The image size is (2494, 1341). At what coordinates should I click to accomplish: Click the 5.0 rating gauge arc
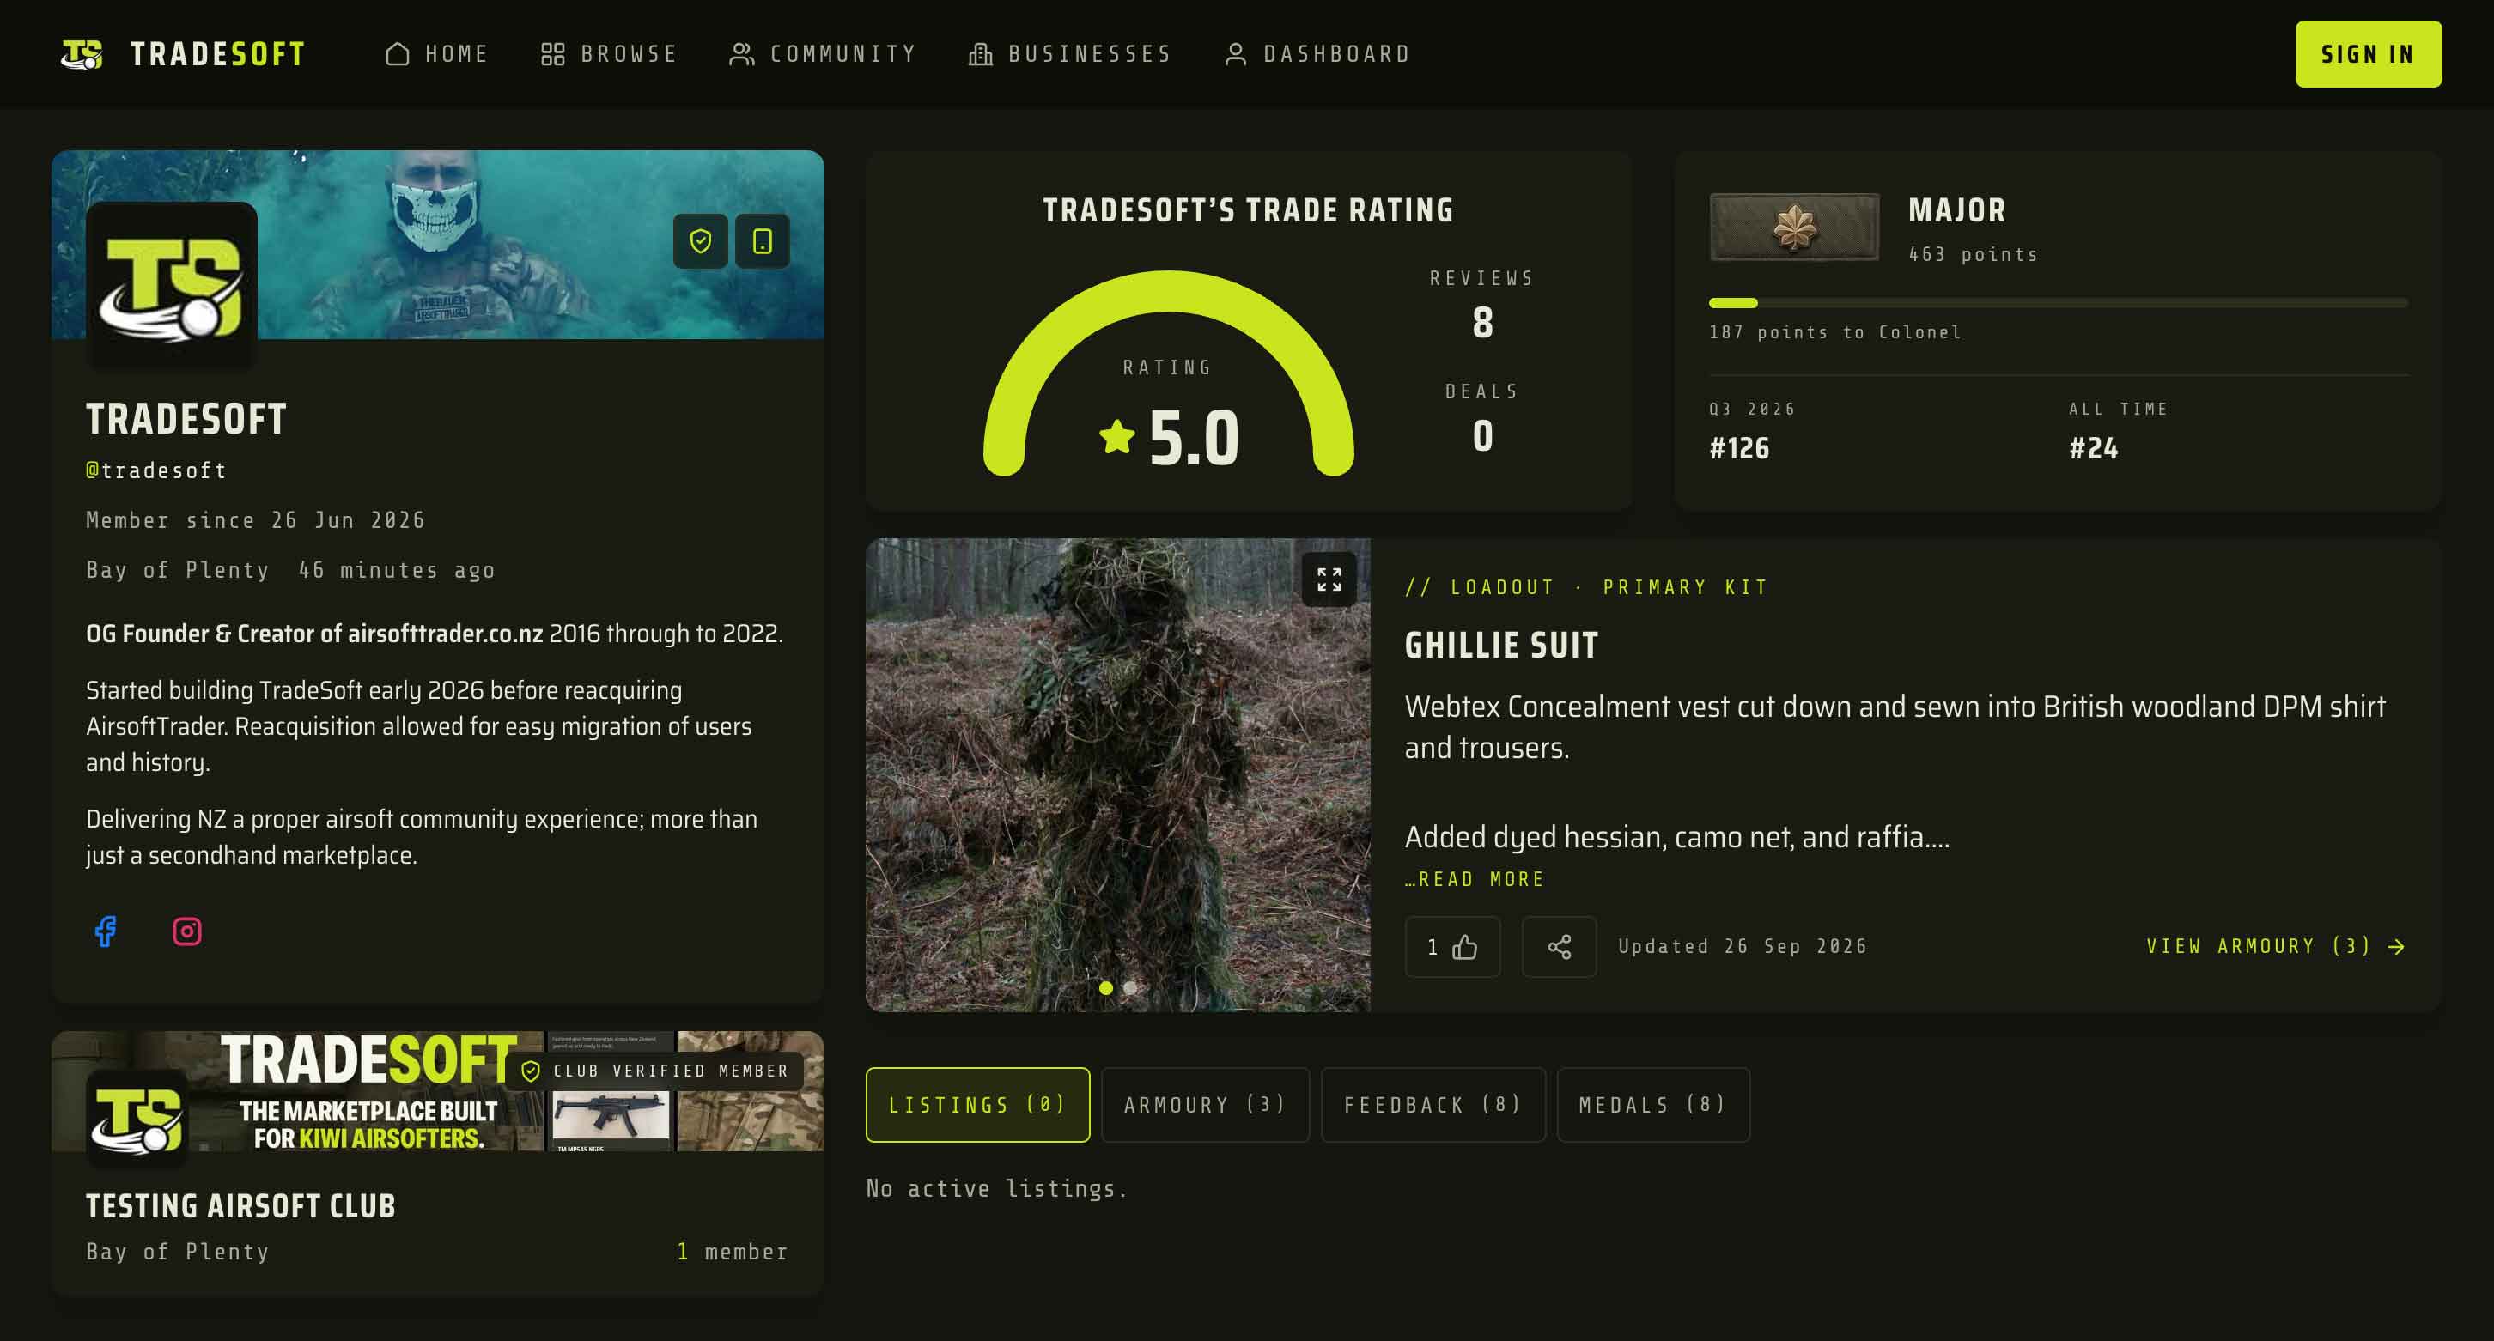click(1168, 373)
